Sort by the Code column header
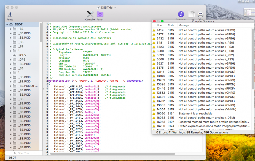 coord(171,25)
